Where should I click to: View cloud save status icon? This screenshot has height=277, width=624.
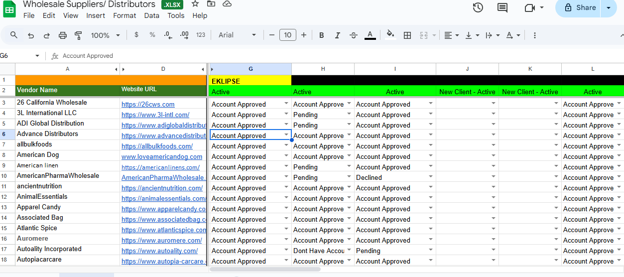pyautogui.click(x=227, y=4)
